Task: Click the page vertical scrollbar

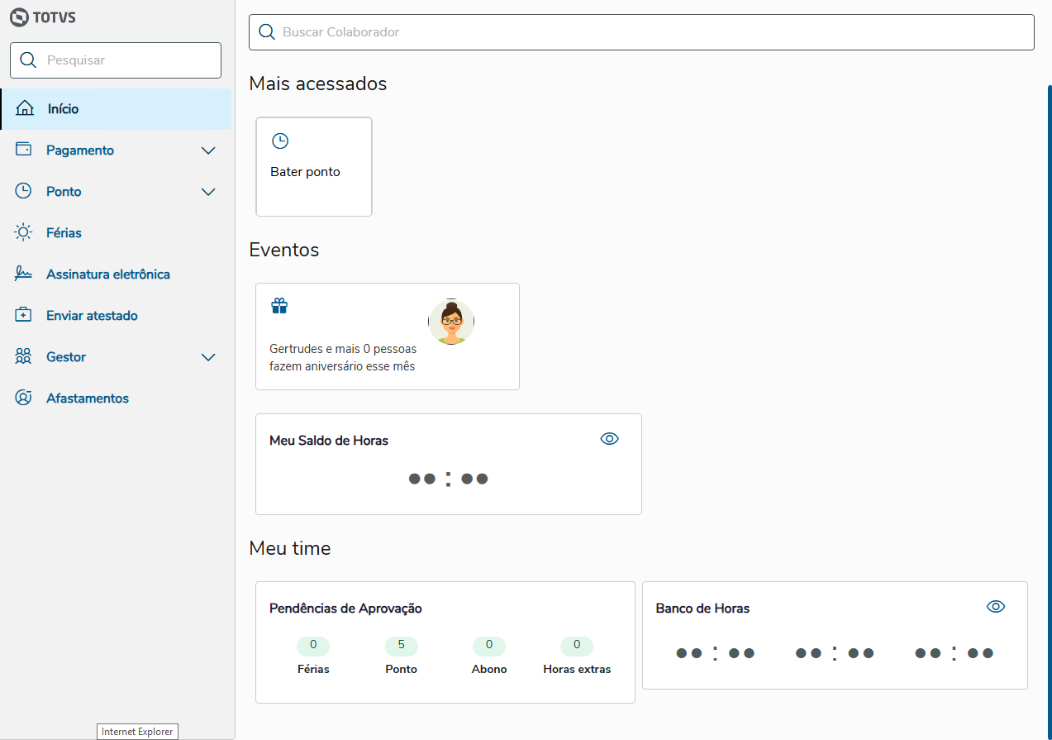Action: (x=1049, y=331)
